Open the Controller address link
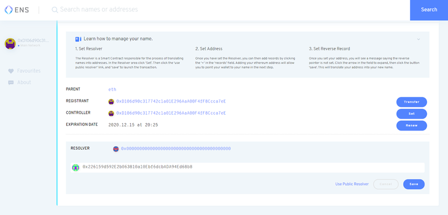The width and height of the screenshot is (448, 215). point(171,113)
